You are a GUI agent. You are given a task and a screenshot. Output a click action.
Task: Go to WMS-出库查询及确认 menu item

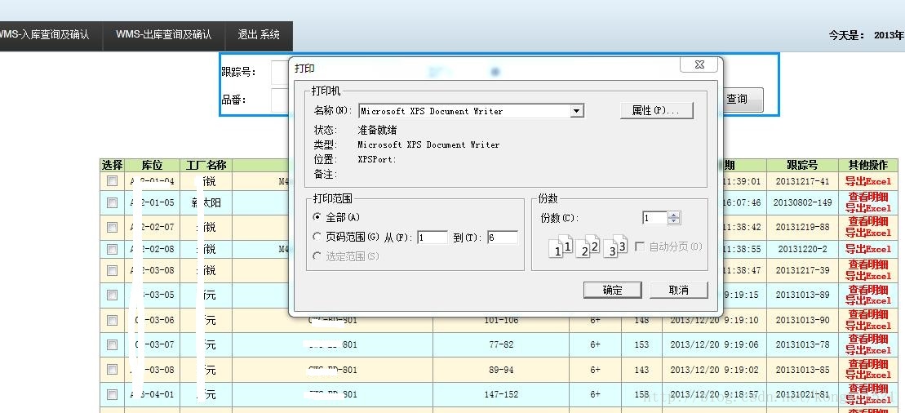point(163,35)
